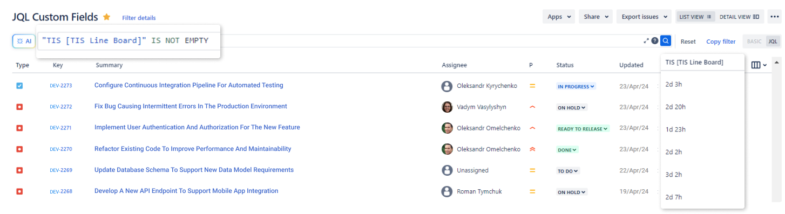Star the JQL Custom Fields filter

point(106,17)
